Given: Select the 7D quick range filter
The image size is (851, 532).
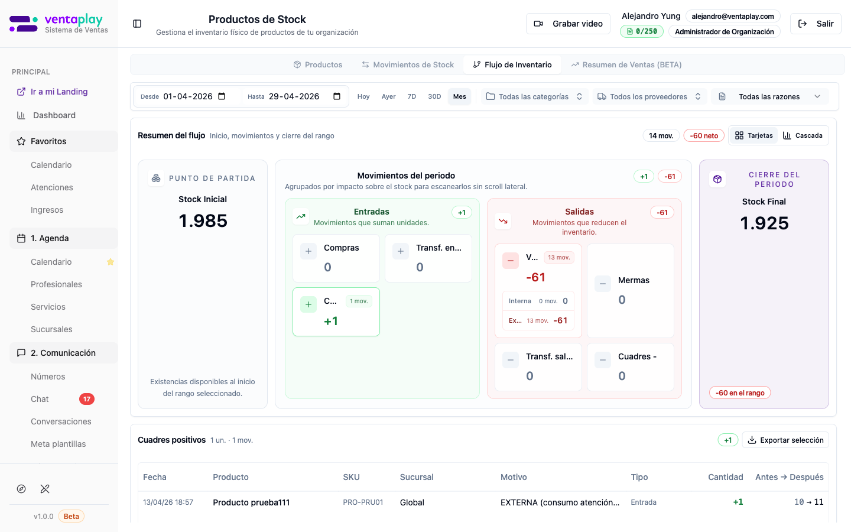Looking at the screenshot, I should tap(412, 96).
